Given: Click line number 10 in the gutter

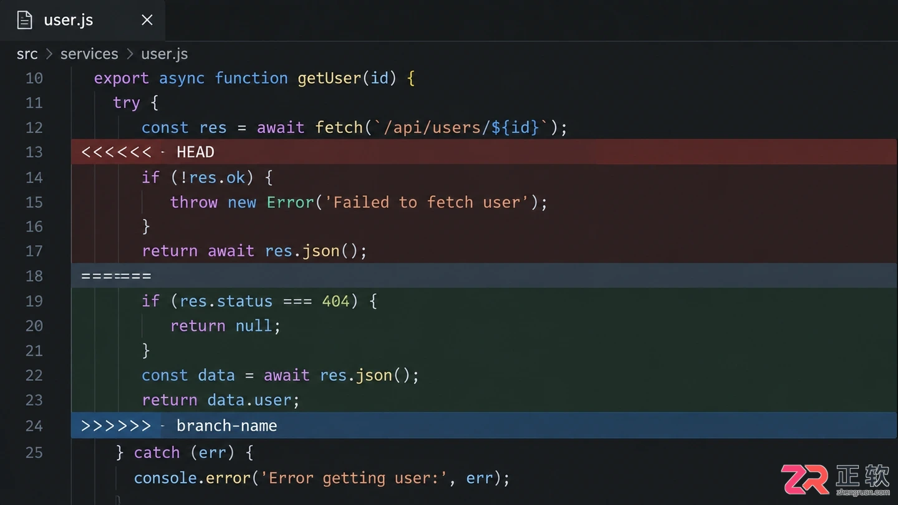Looking at the screenshot, I should 34,79.
